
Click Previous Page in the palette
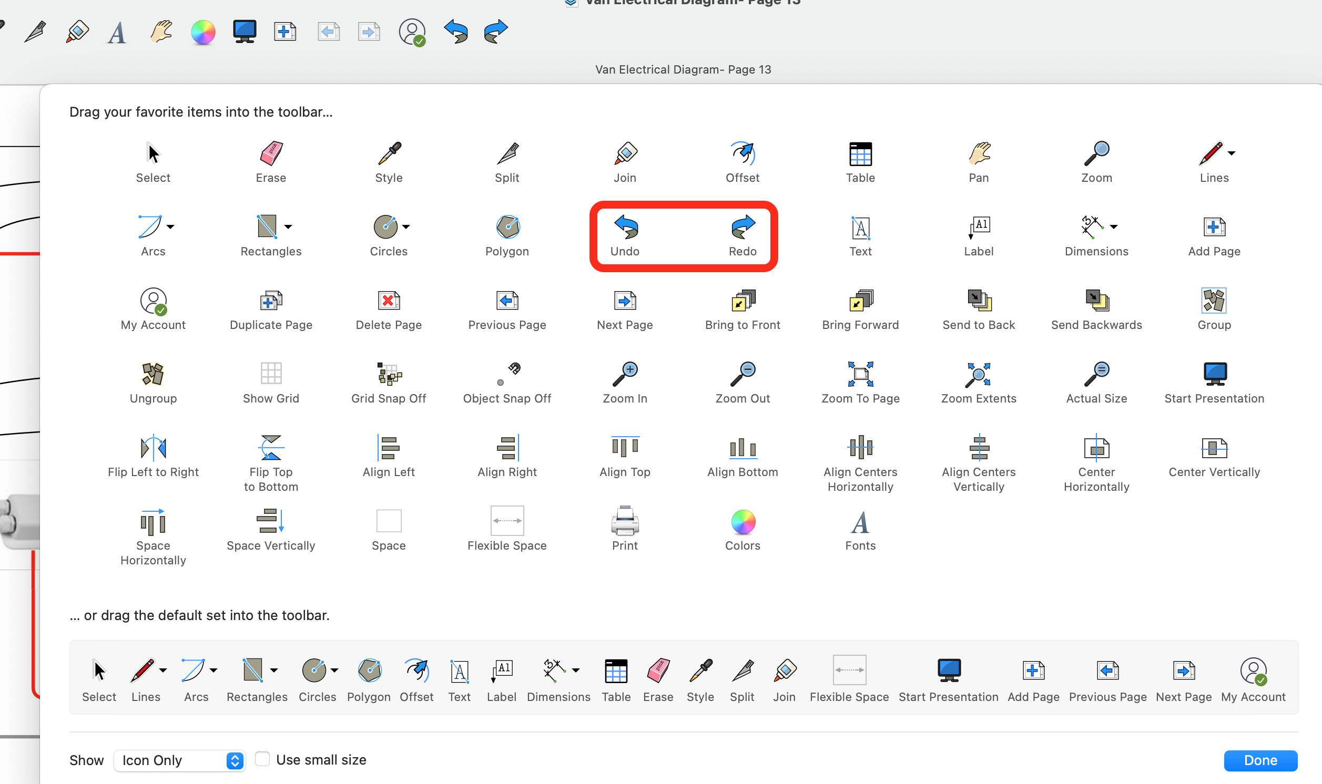[x=507, y=309]
